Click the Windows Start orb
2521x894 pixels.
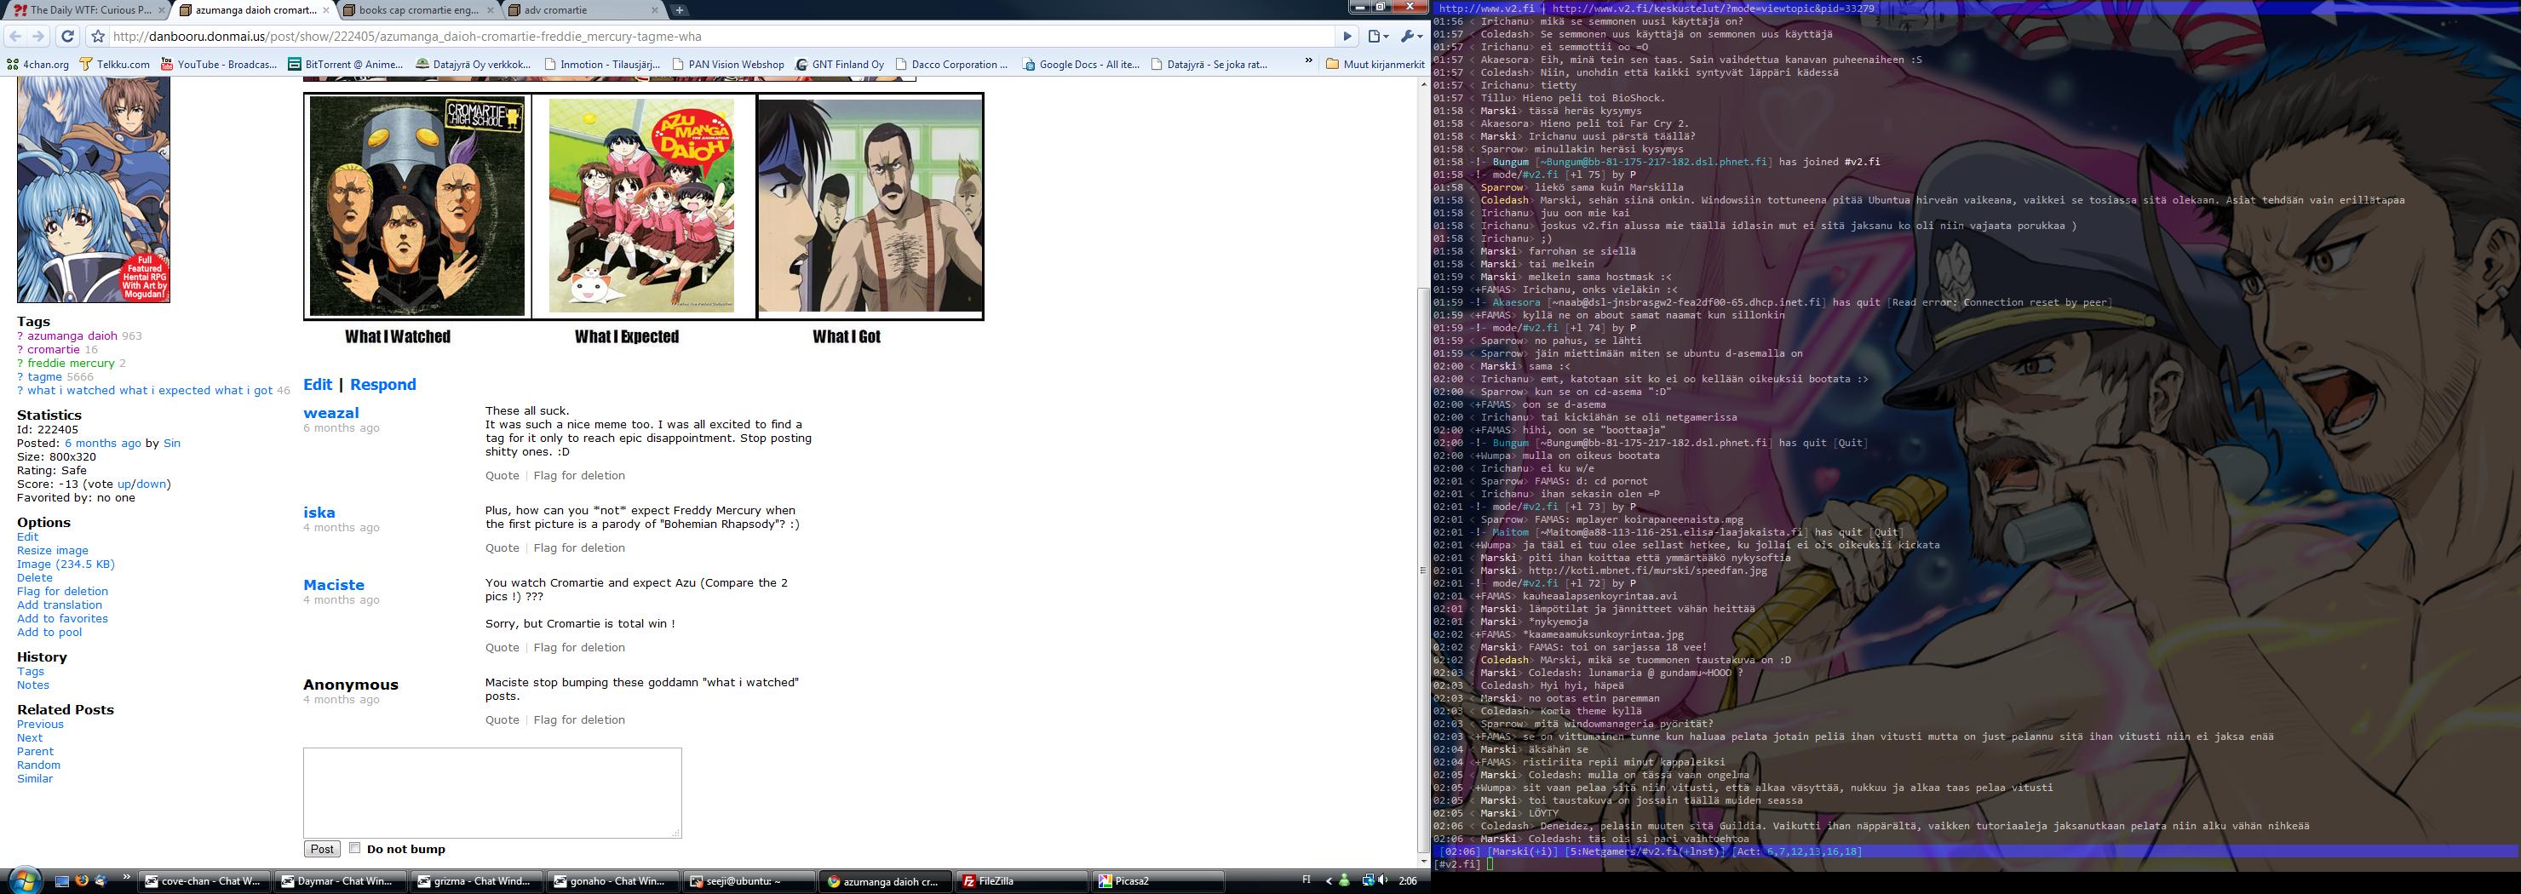click(22, 880)
